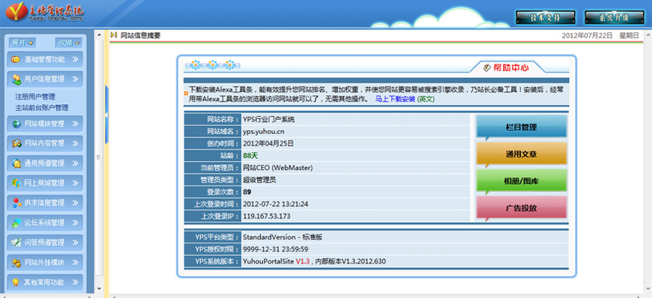Click the 系统升级 button in header
This screenshot has width=652, height=298.
tap(615, 17)
